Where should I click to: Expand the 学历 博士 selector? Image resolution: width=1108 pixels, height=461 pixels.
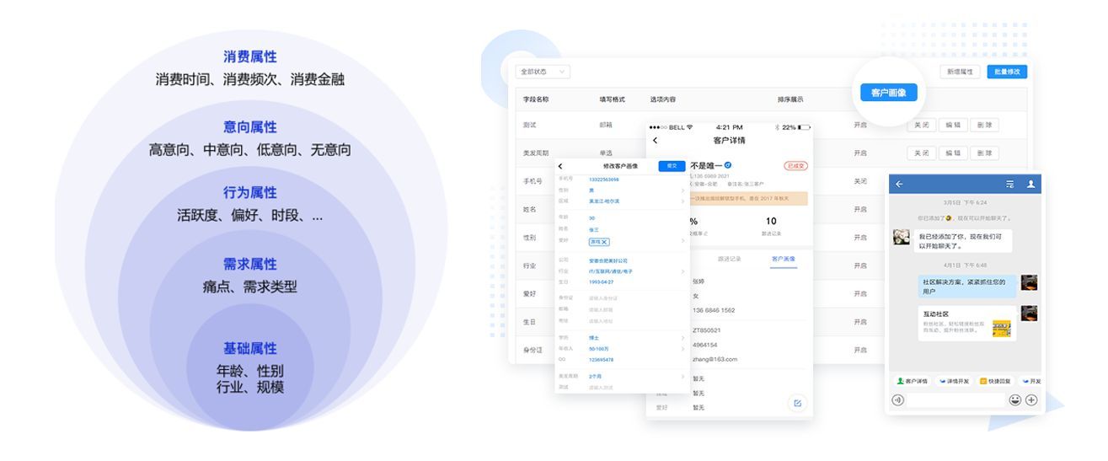[x=682, y=337]
